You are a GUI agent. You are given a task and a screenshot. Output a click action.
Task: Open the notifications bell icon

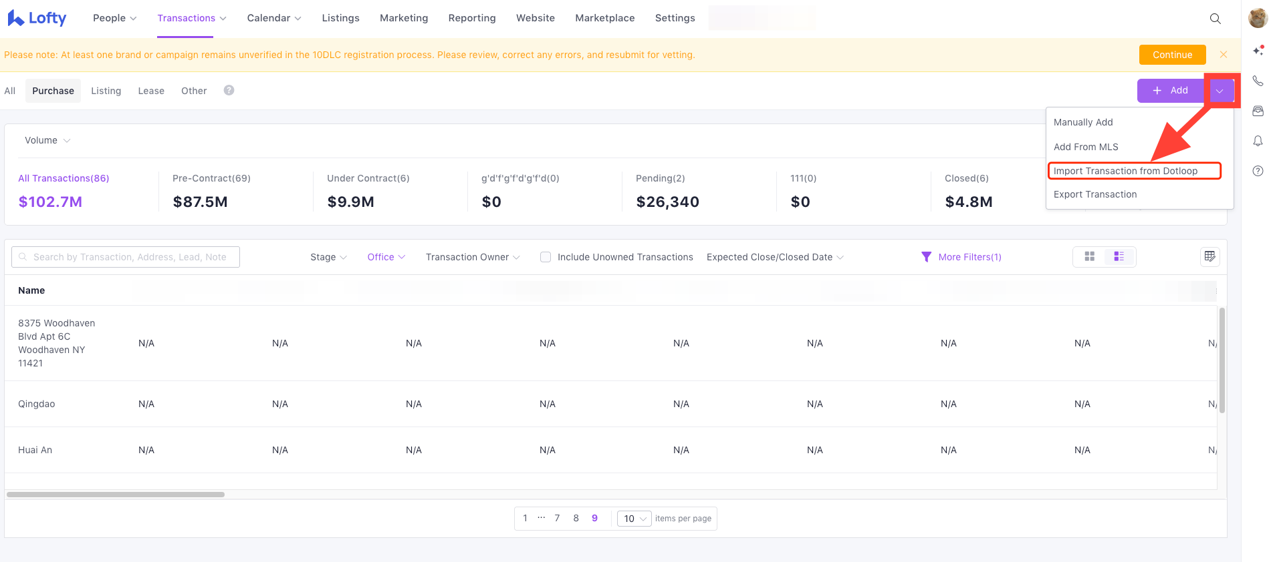(1258, 141)
